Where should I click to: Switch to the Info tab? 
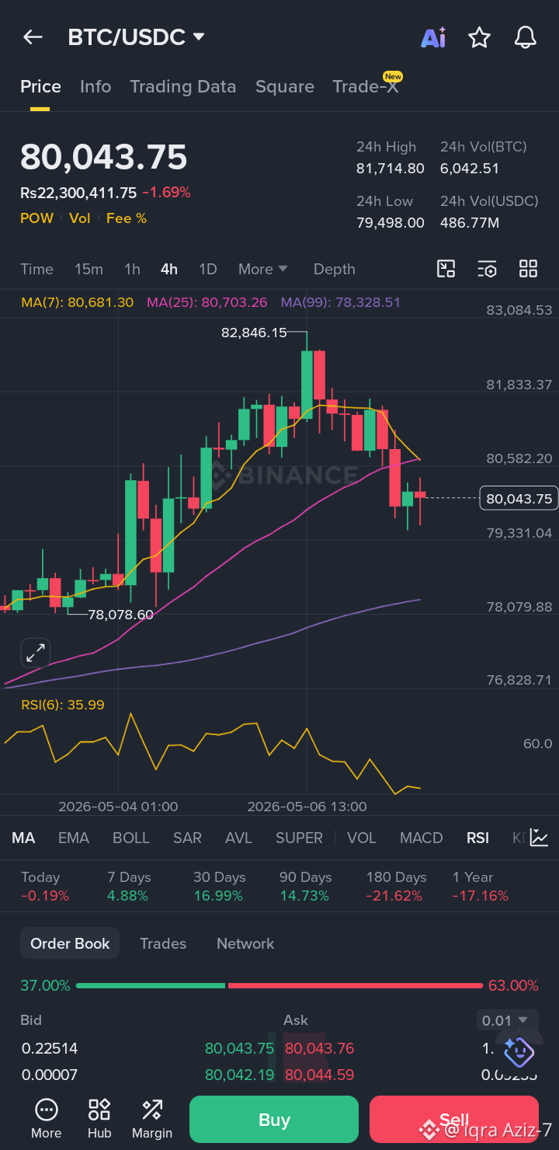95,86
